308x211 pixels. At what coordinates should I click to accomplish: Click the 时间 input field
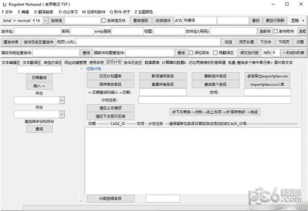coord(267,92)
